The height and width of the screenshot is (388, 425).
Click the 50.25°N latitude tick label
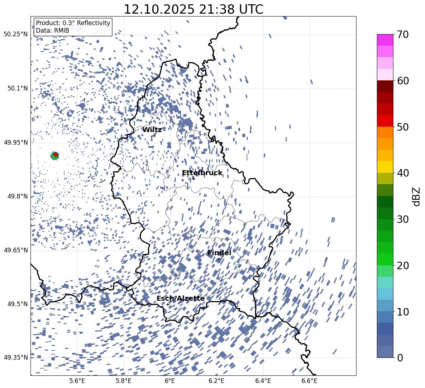(x=15, y=34)
